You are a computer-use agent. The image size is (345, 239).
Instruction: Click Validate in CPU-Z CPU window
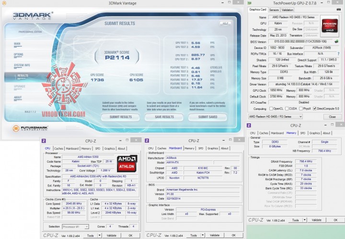(111, 236)
